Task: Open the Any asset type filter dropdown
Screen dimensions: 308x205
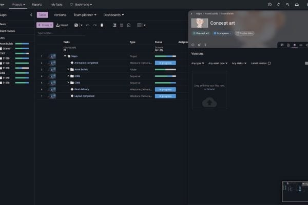Action: (218, 63)
